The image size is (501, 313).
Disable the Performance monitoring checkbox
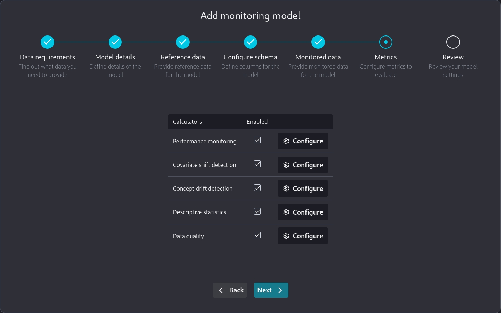click(257, 140)
